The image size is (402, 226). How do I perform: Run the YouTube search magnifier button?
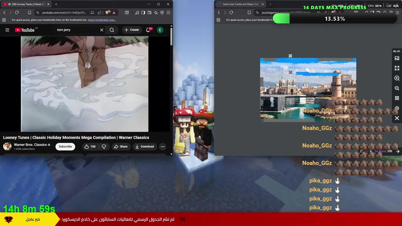tap(112, 30)
